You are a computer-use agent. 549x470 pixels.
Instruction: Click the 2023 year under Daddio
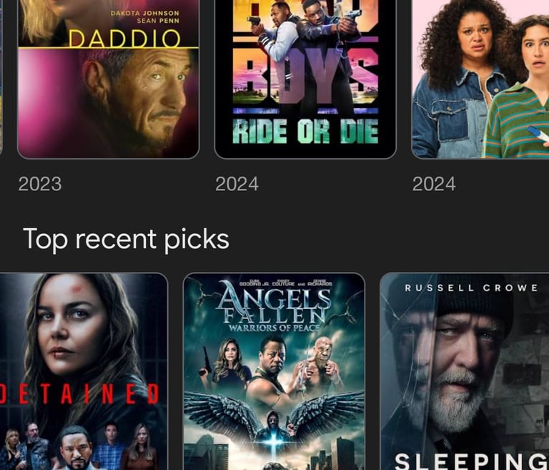(x=40, y=184)
